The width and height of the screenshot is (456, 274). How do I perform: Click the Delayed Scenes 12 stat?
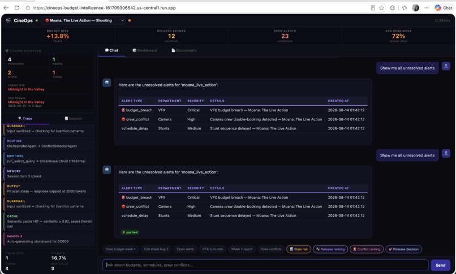tap(171, 36)
